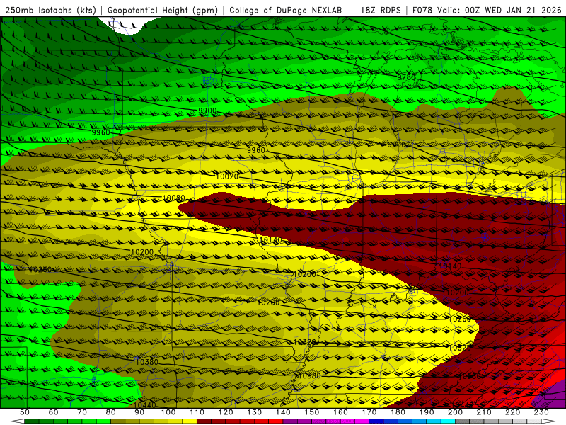Viewport: 566px width, 425px height.
Task: Click the right arrow end of the color bar
Action: tap(549, 421)
